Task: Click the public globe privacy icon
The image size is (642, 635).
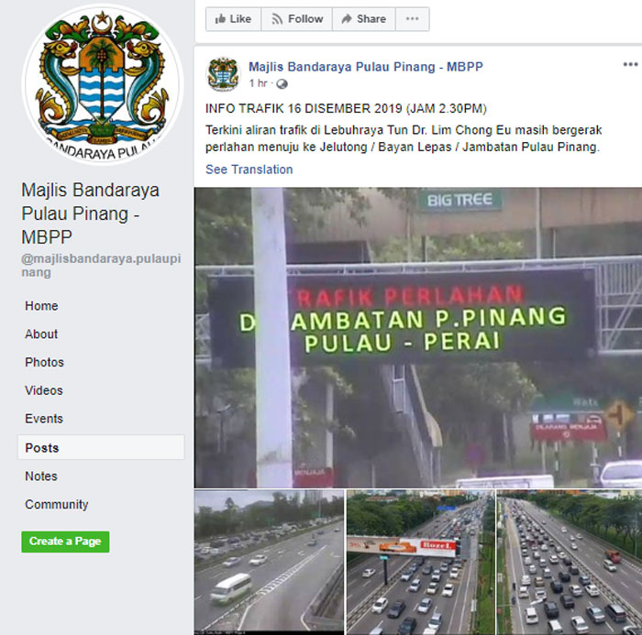Action: click(x=282, y=84)
